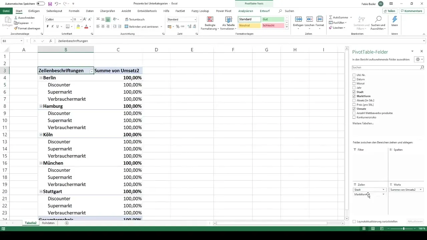Apply the Gut cell style
Screen dimensions: 427x240
(273, 19)
